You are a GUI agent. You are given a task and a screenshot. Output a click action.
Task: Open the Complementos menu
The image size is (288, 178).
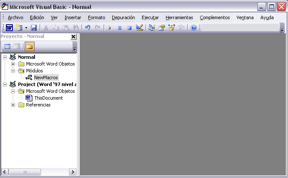[215, 17]
